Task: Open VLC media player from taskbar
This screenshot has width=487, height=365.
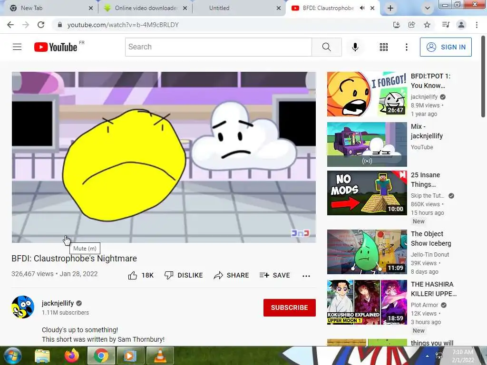Action: point(160,355)
